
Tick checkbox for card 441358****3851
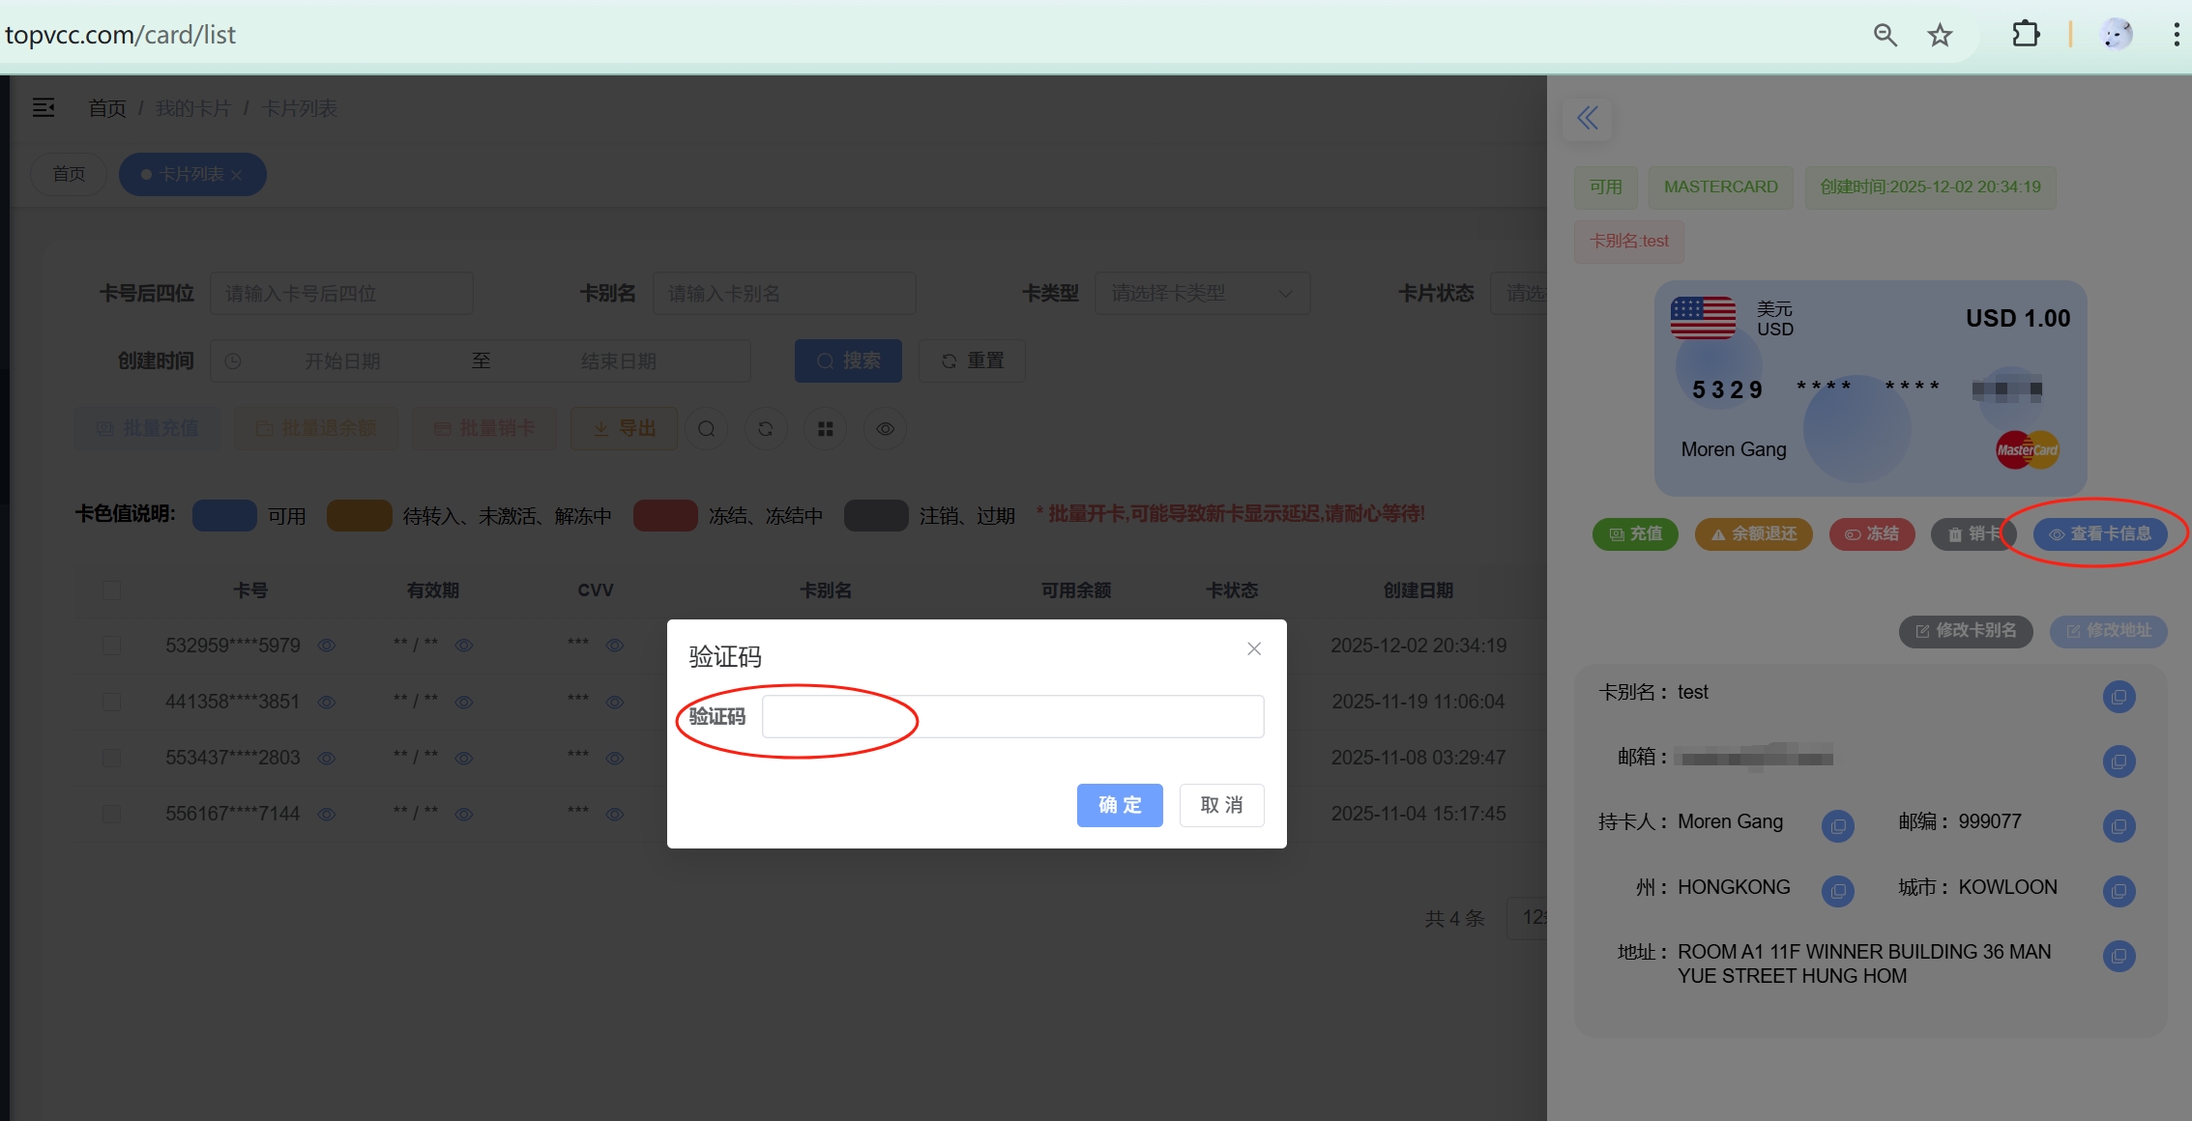click(x=111, y=702)
